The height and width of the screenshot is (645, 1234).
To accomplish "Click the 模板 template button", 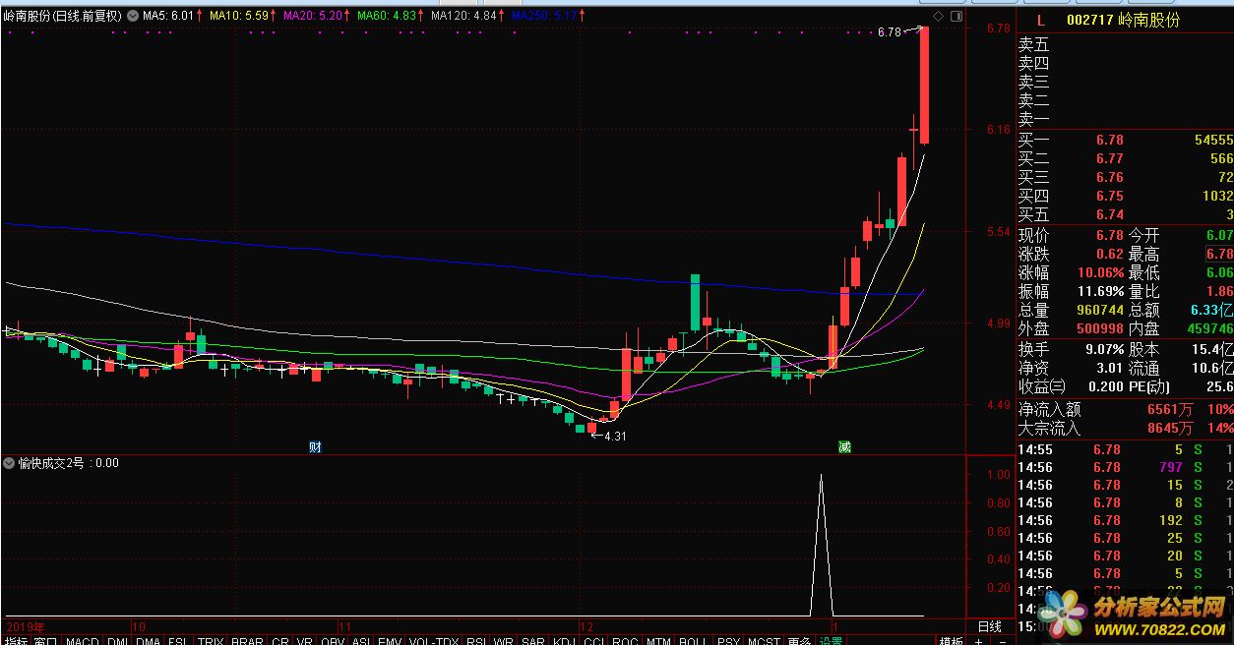I will point(951,641).
